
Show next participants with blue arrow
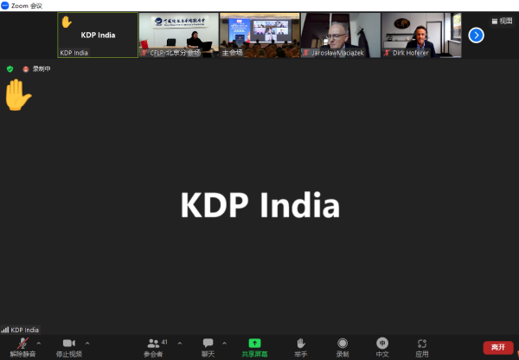point(476,35)
